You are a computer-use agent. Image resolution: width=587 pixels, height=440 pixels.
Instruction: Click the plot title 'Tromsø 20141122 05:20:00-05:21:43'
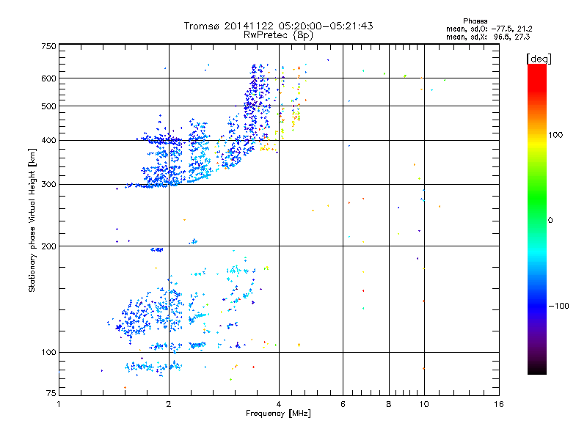278,26
